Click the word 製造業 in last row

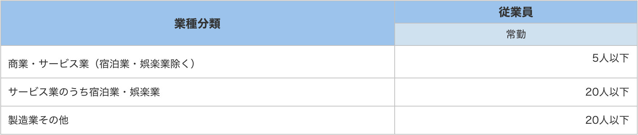[x=23, y=120]
